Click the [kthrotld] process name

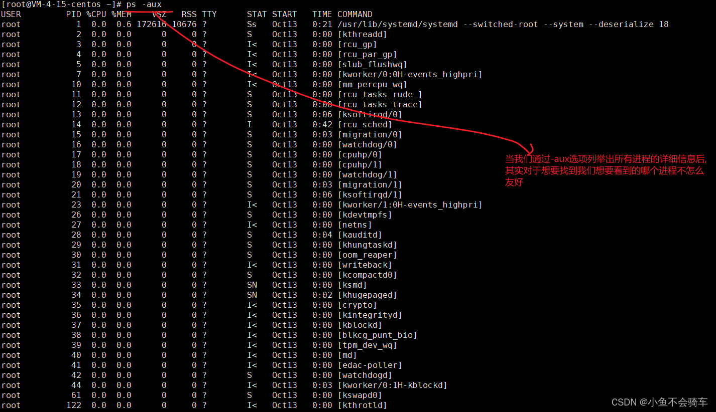363,405
